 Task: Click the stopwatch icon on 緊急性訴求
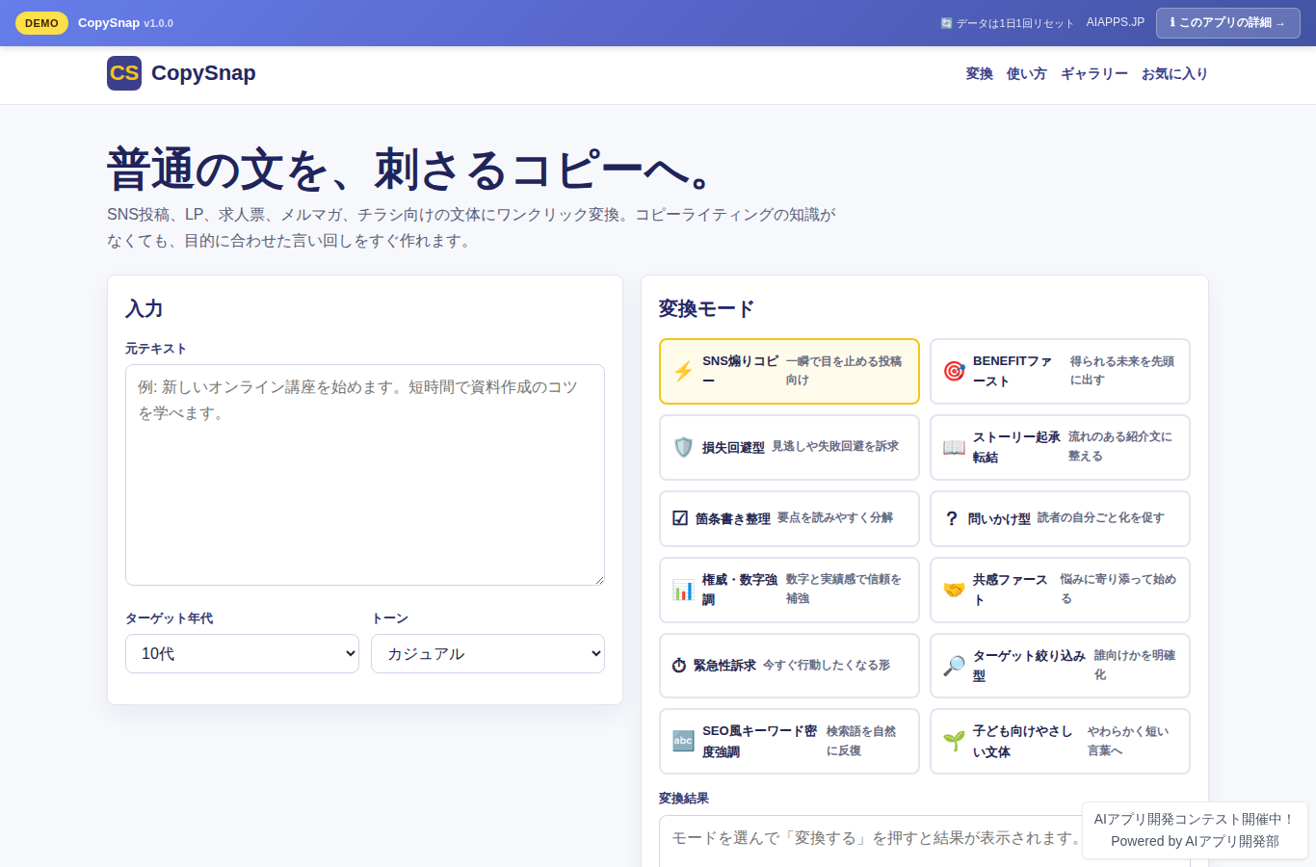pyautogui.click(x=679, y=666)
